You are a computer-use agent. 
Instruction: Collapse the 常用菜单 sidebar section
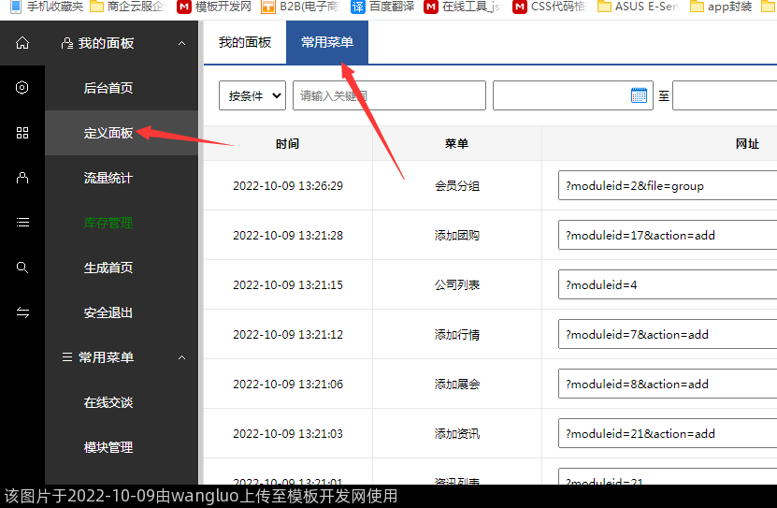click(x=181, y=357)
